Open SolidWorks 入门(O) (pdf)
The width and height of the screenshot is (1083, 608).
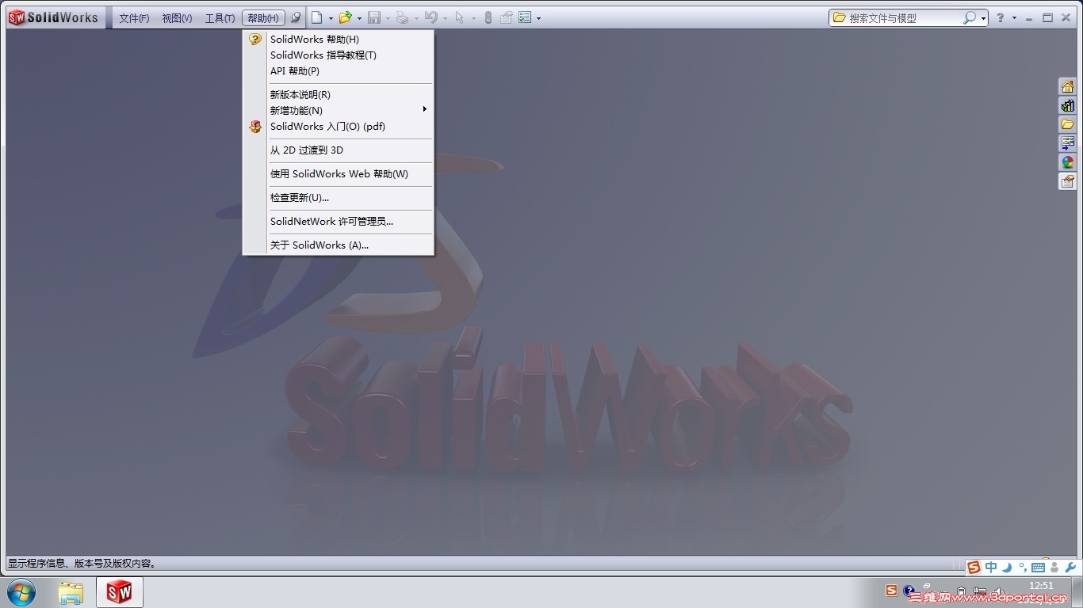339,126
